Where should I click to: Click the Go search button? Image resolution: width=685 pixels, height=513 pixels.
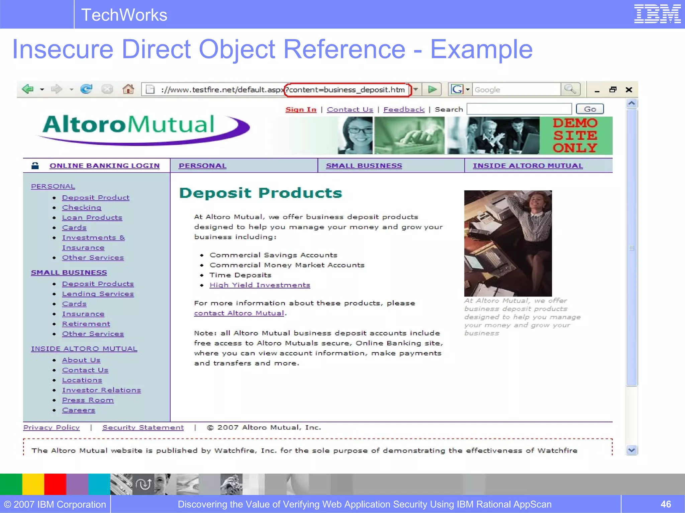[x=590, y=109]
